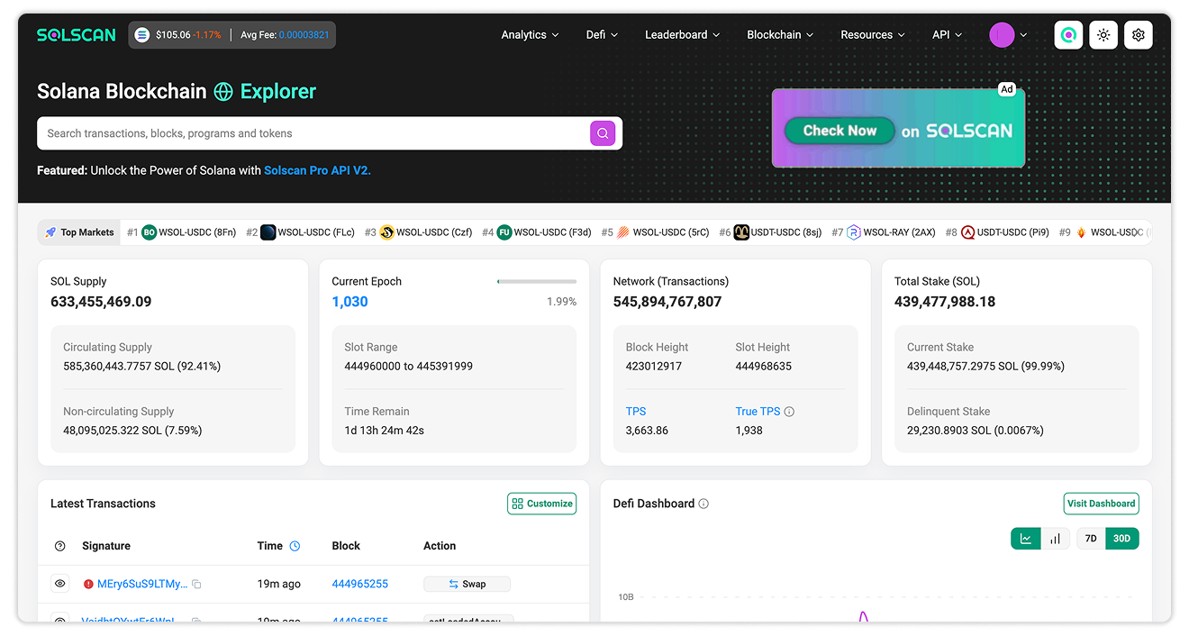Select the 30D chart range
Screen dimensions: 1189x636
[1121, 539]
